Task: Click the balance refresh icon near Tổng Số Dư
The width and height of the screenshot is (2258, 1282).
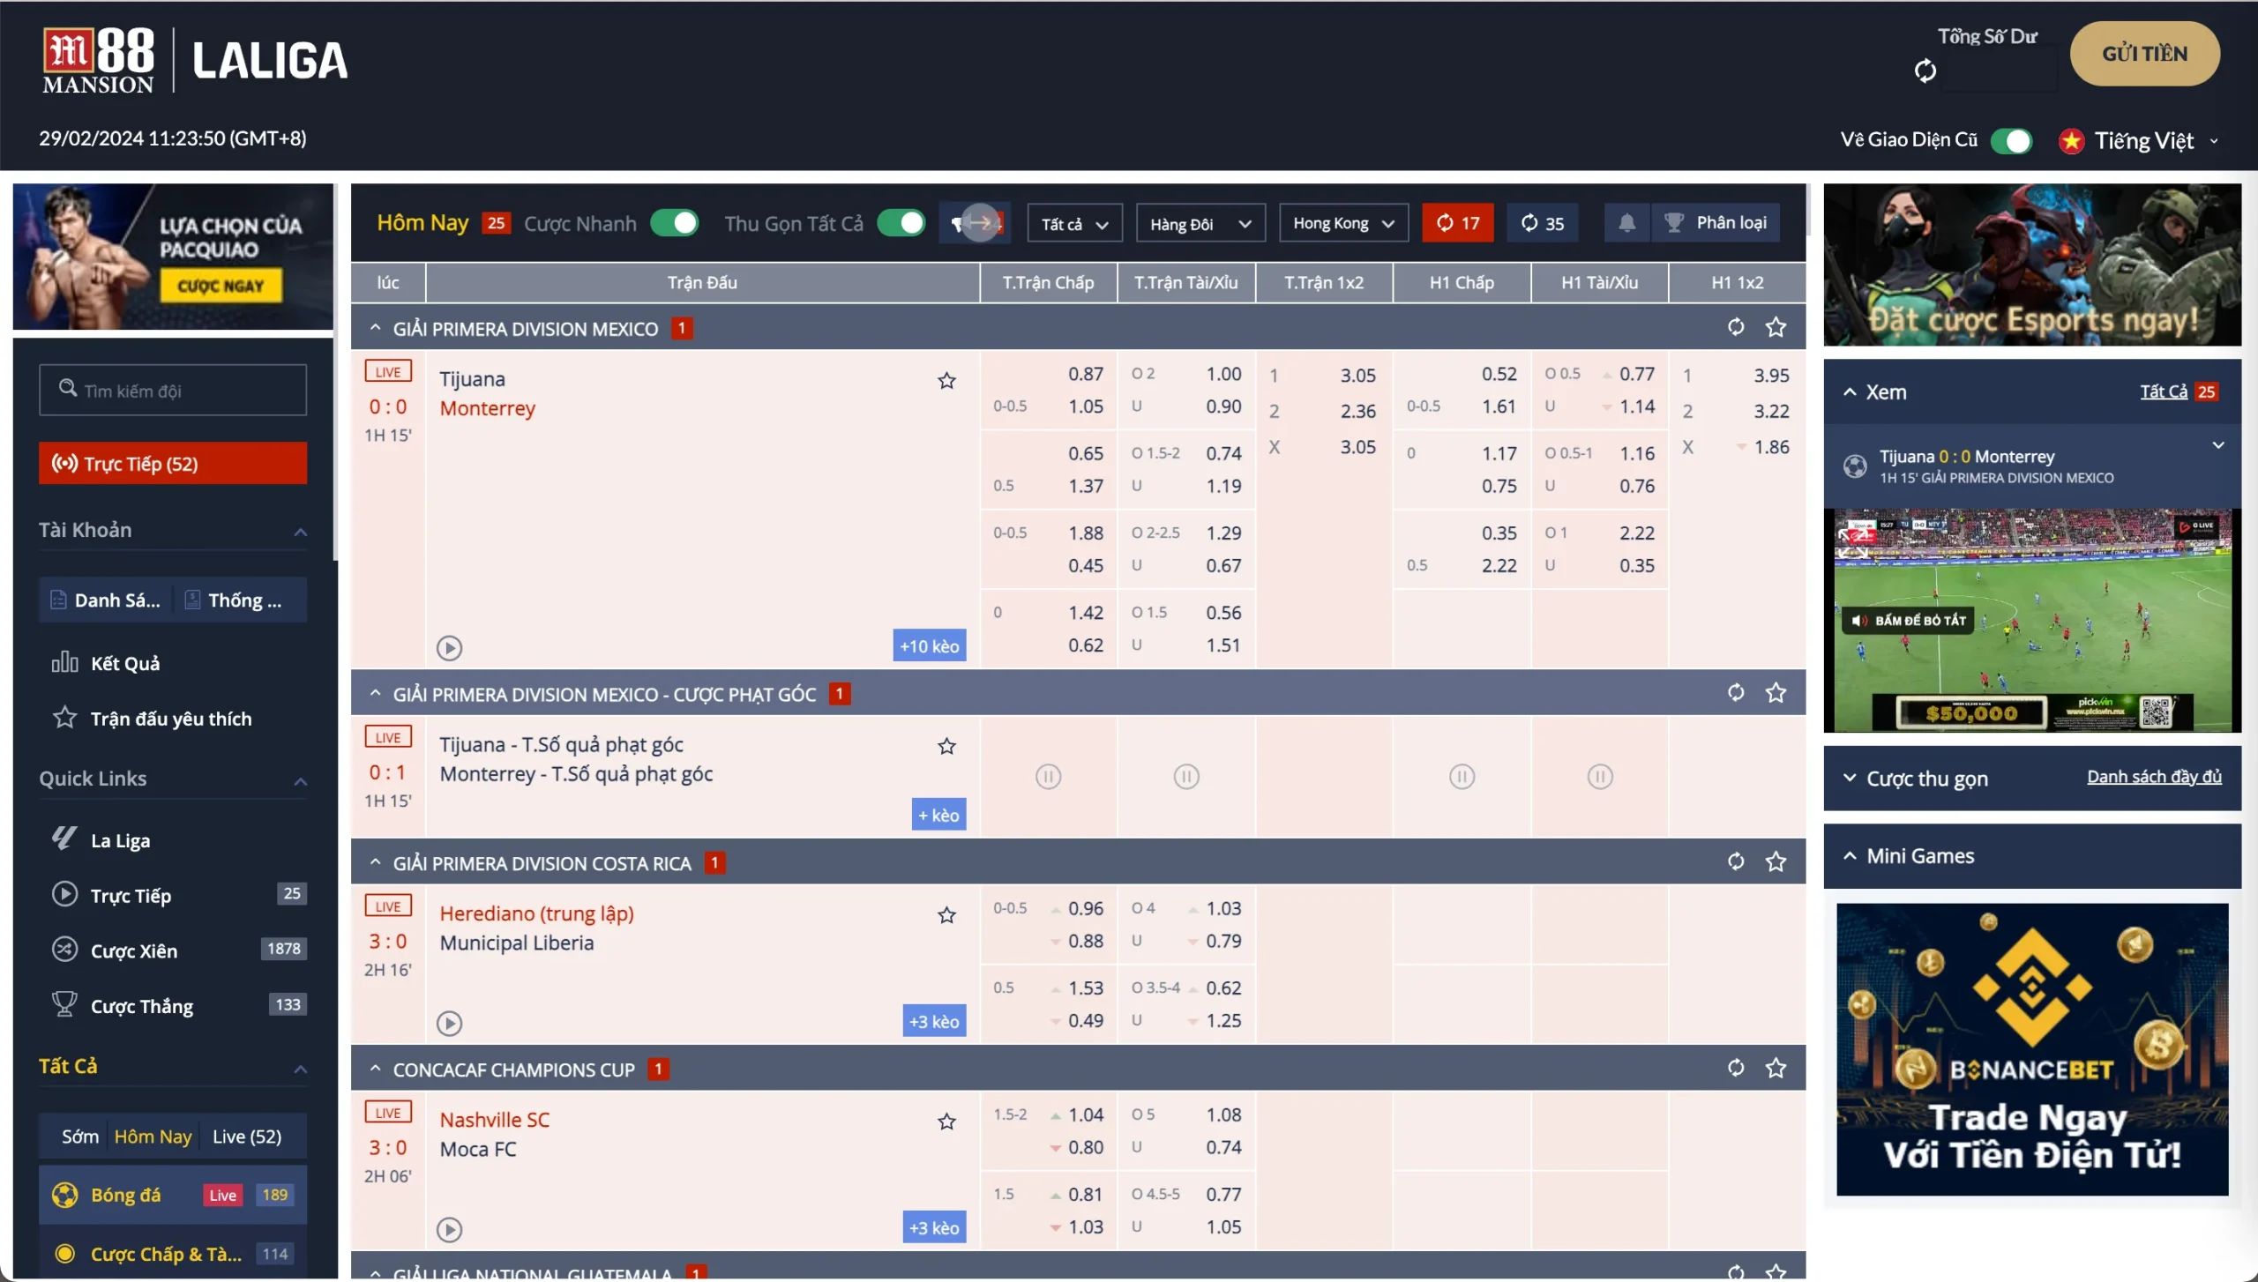Action: (x=1925, y=71)
